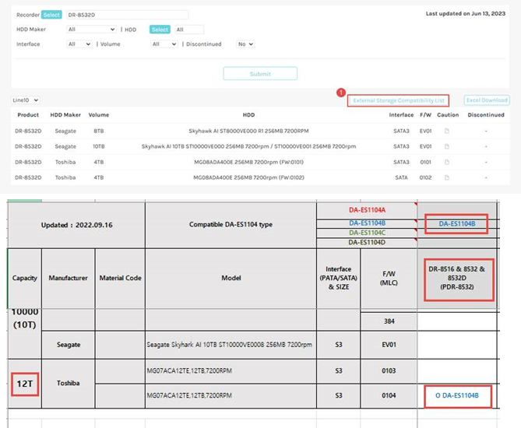Click the Recorder Select button
Viewport: 521px width, 428px height.
[x=51, y=15]
